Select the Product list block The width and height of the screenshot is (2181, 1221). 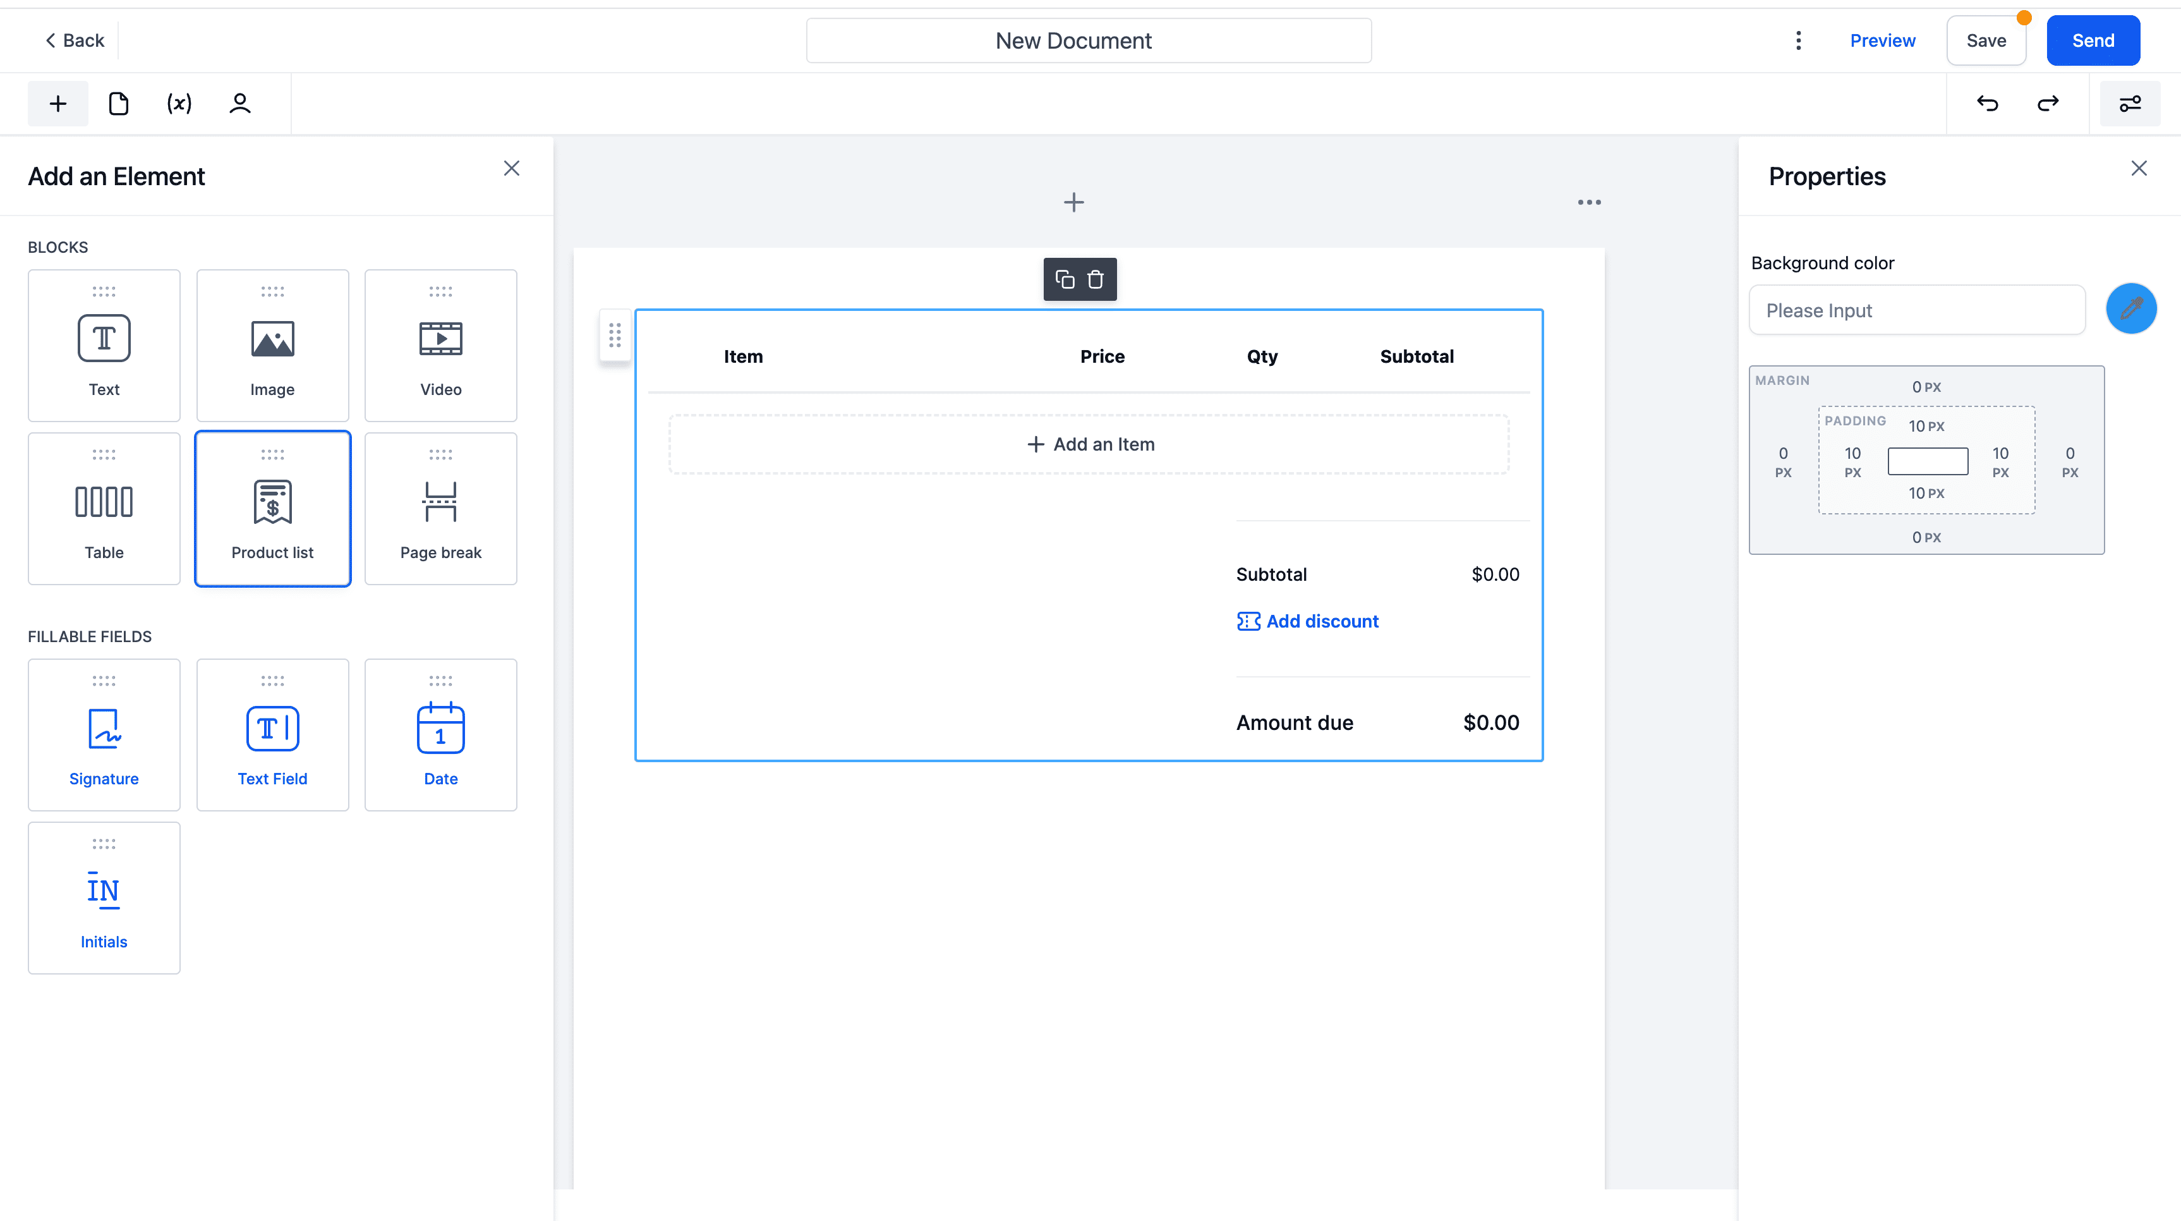273,509
